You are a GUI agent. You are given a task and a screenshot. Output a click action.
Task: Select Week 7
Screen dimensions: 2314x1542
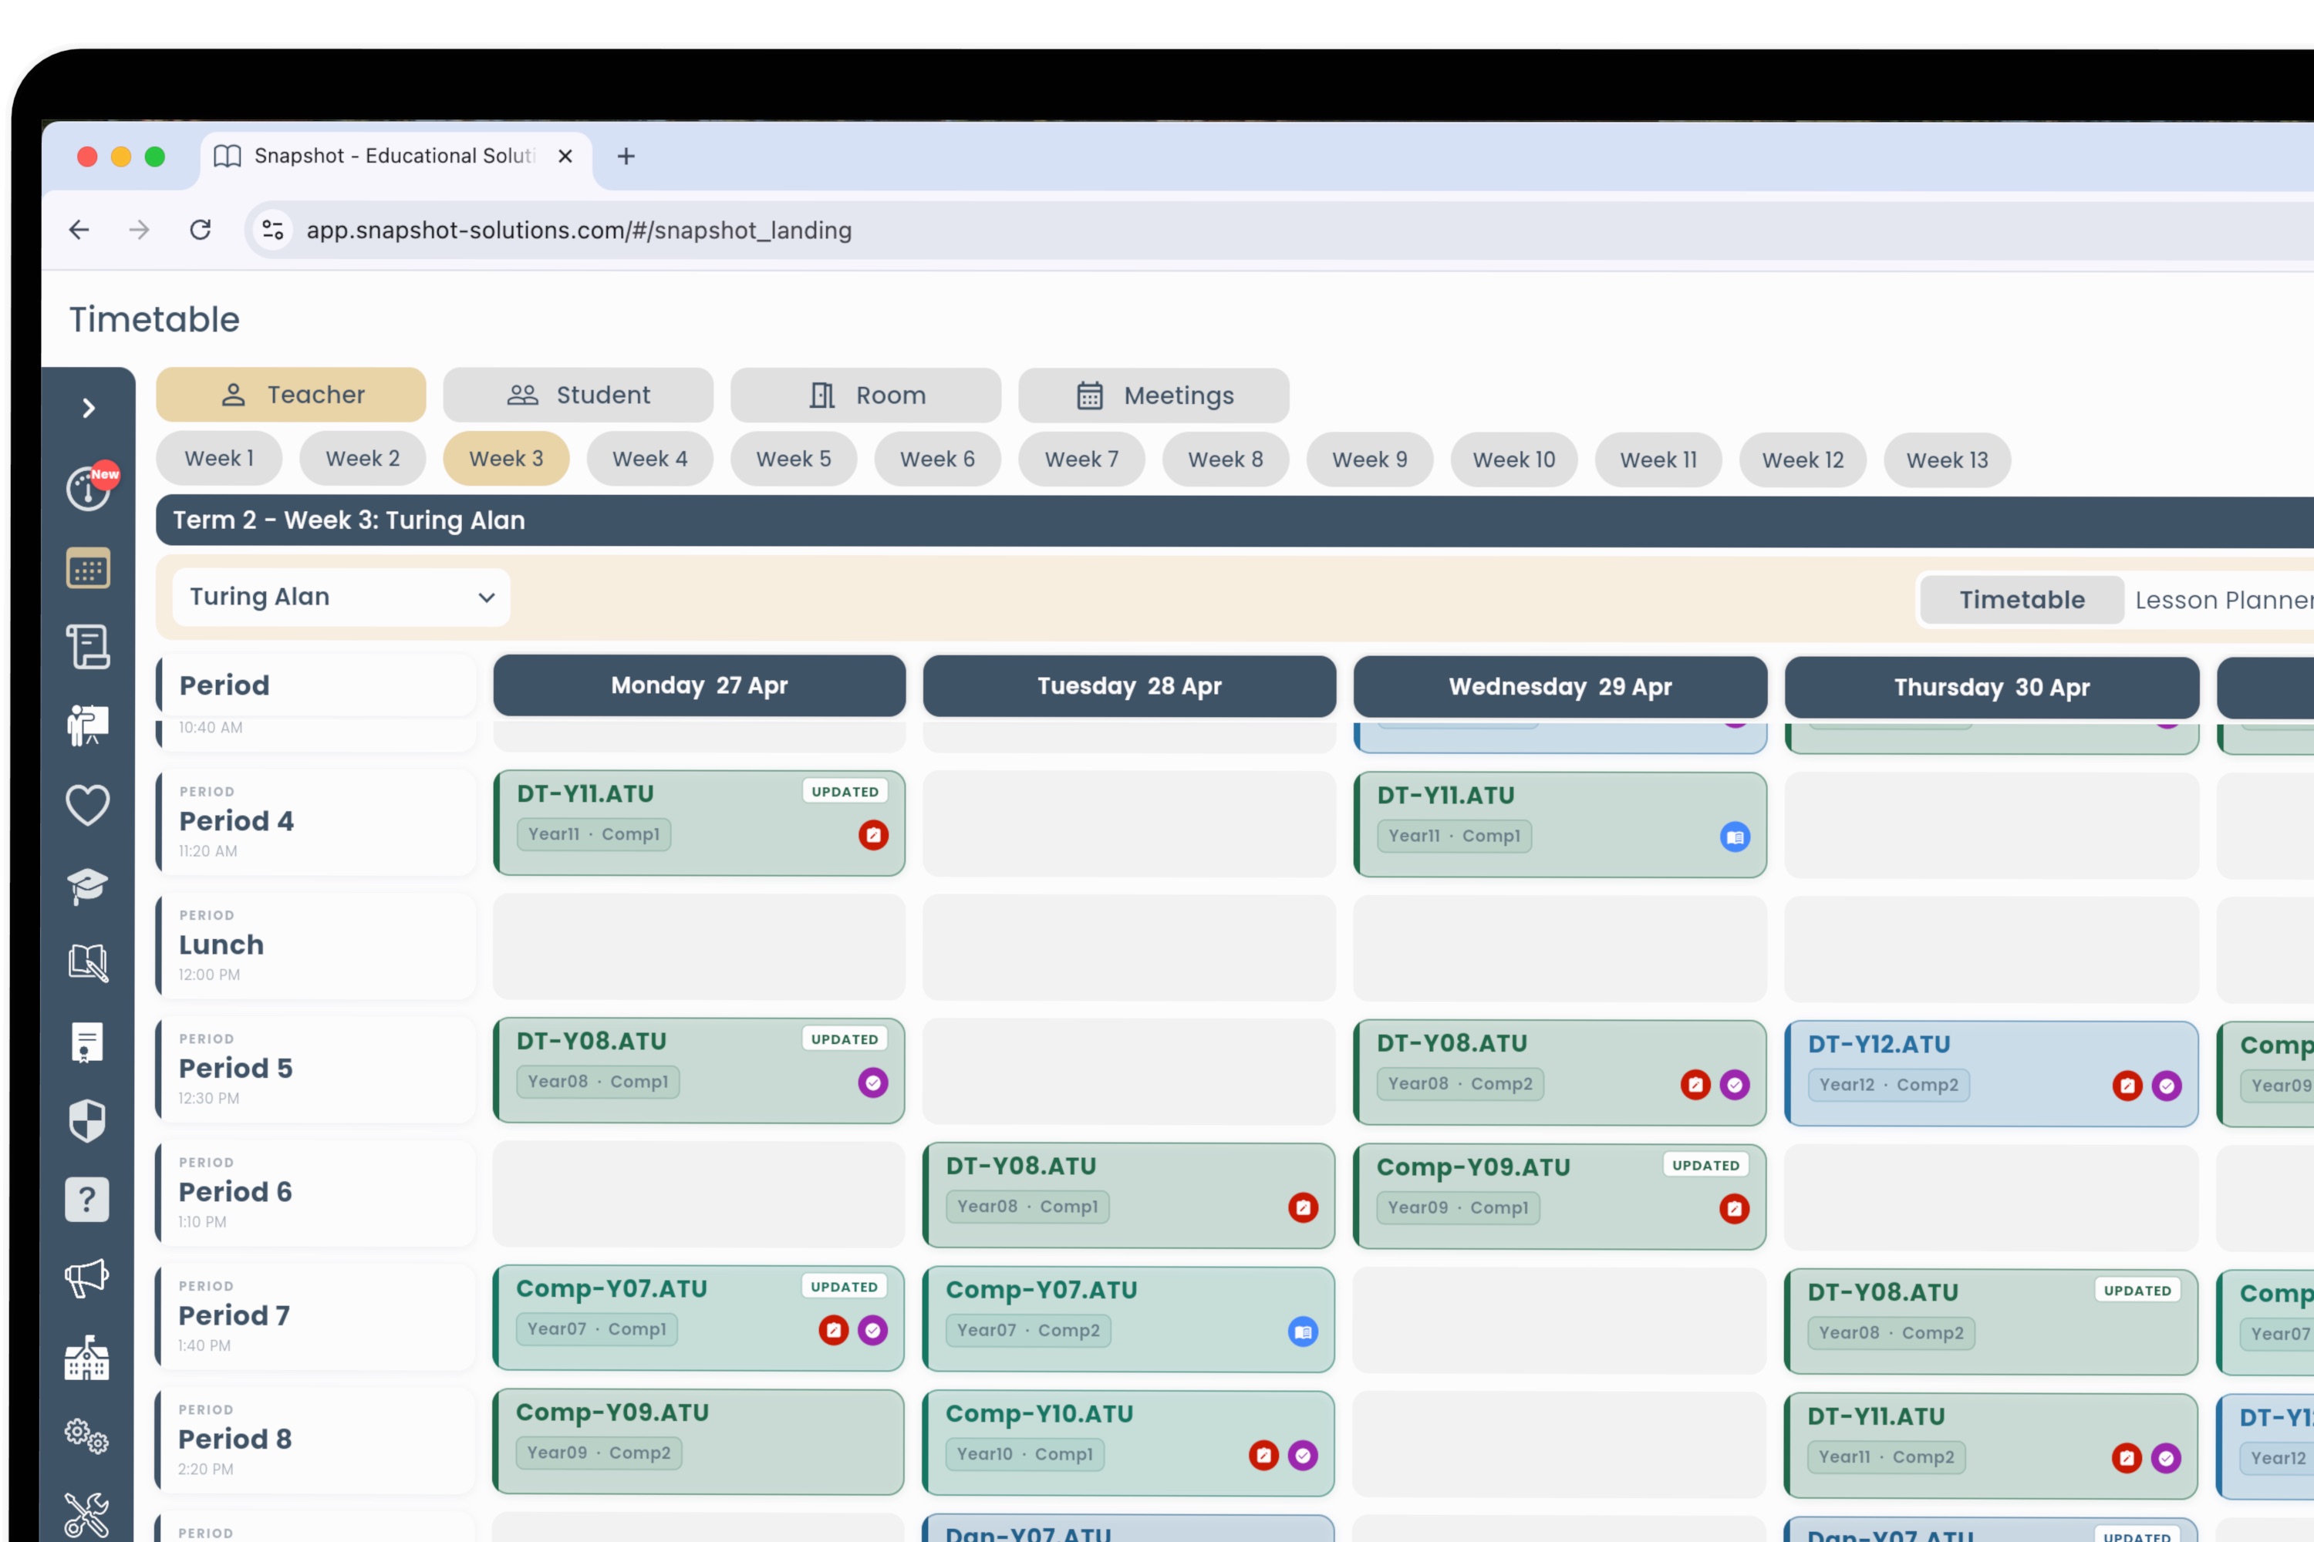pyautogui.click(x=1082, y=460)
